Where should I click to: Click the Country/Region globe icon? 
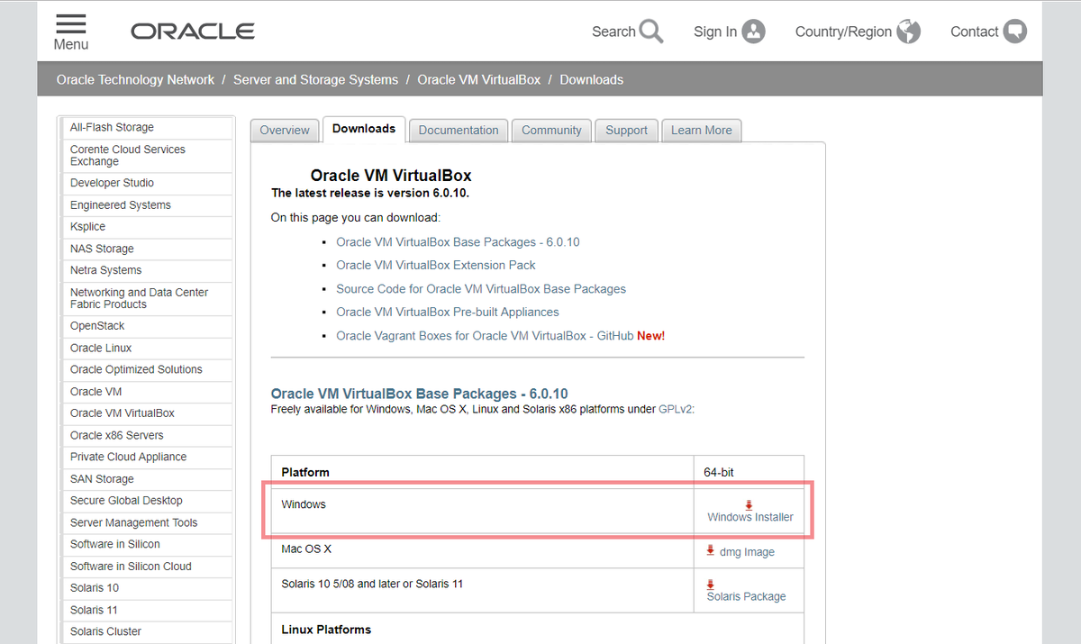[x=909, y=32]
